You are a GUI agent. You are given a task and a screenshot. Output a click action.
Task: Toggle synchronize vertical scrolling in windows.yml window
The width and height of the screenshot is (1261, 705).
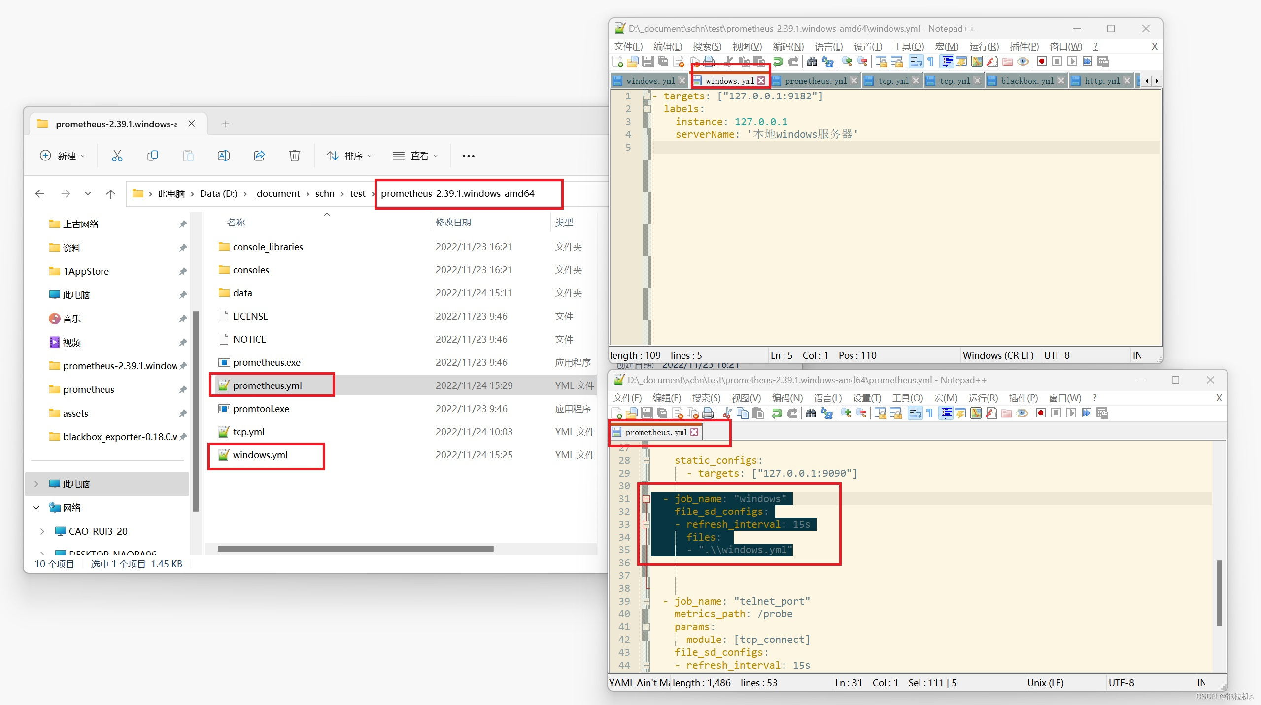point(882,62)
